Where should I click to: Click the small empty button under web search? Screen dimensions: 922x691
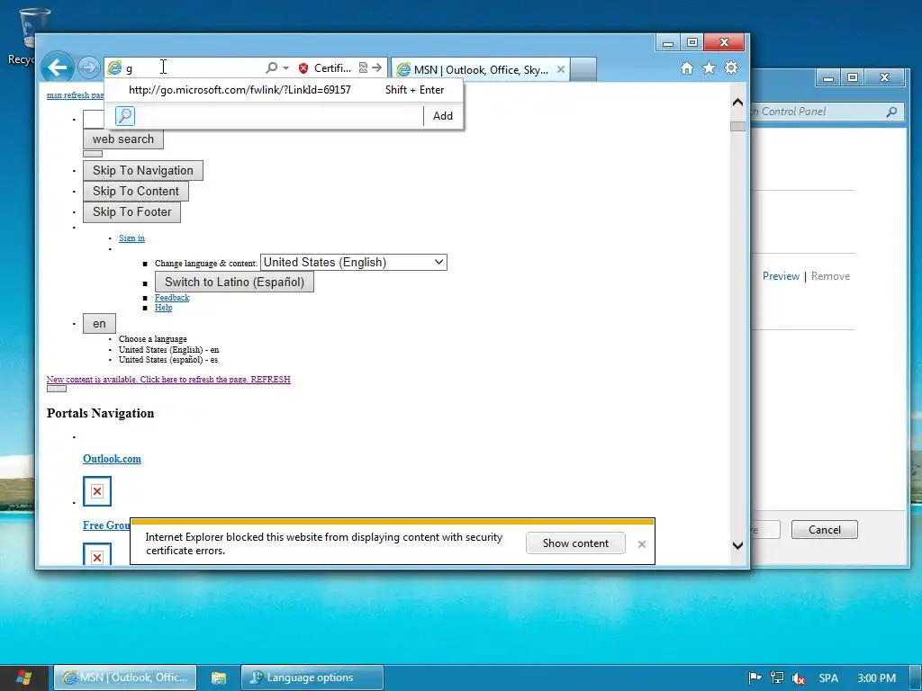93,154
